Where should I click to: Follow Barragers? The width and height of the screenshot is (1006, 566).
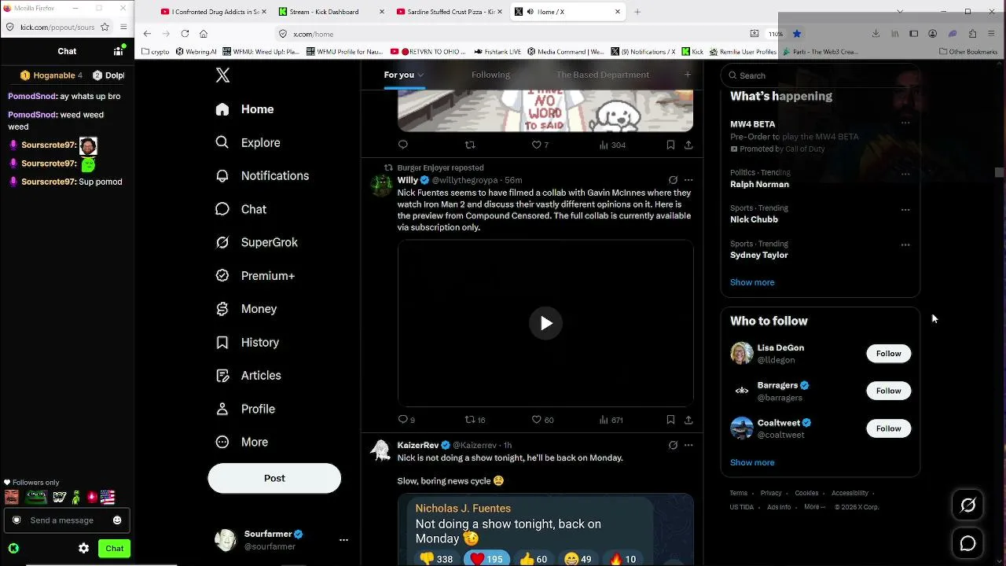[889, 391]
